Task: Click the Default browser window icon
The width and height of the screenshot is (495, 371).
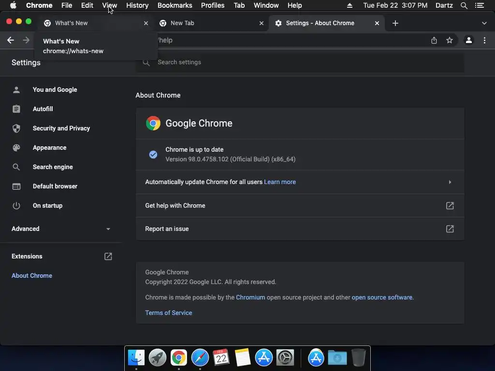Action: pos(16,186)
